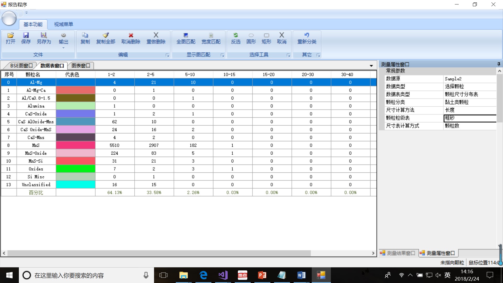This screenshot has width=503, height=283.
Task: Switch to the 视域菜单 ribbon tab
Action: click(x=63, y=24)
